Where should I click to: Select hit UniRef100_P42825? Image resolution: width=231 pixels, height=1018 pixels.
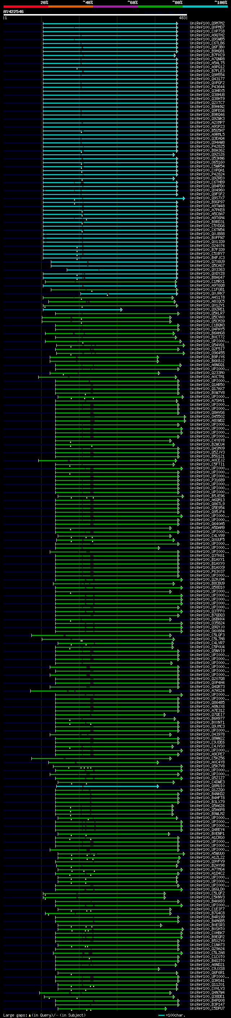click(207, 146)
